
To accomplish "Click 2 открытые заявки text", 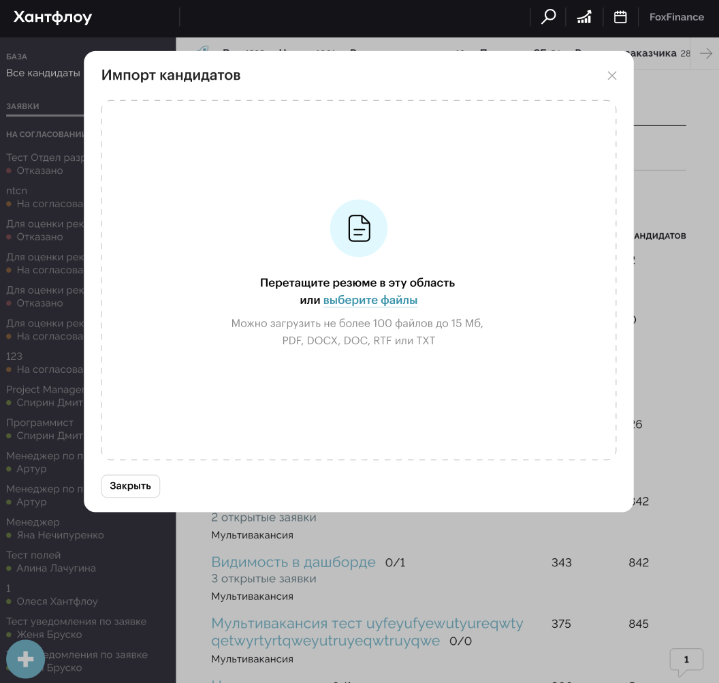I will tap(263, 517).
